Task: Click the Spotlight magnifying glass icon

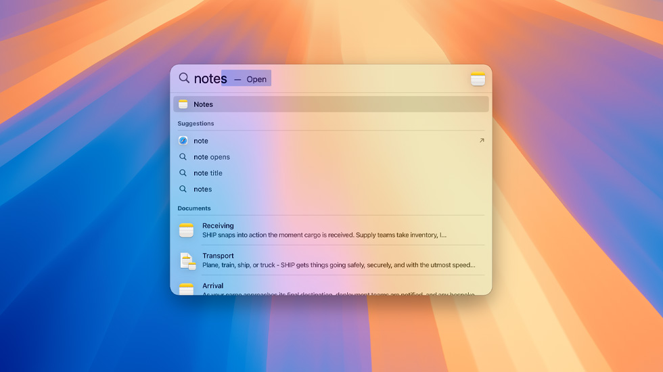Action: point(184,78)
